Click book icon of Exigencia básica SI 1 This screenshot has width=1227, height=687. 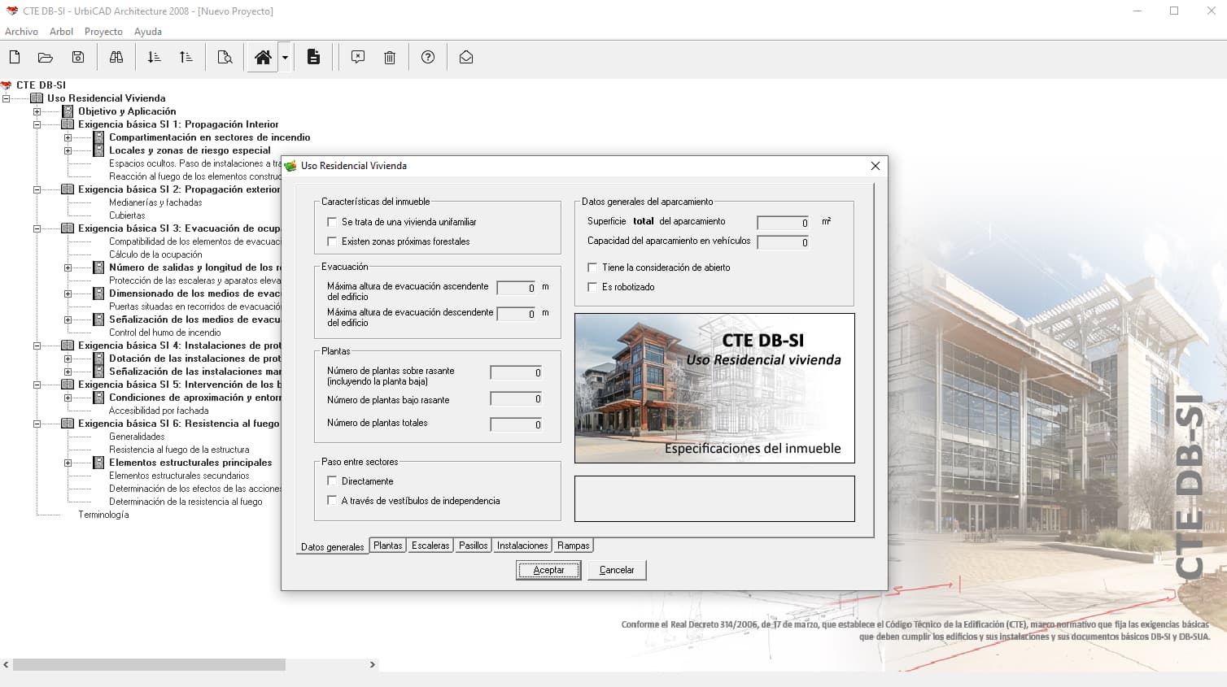[68, 124]
